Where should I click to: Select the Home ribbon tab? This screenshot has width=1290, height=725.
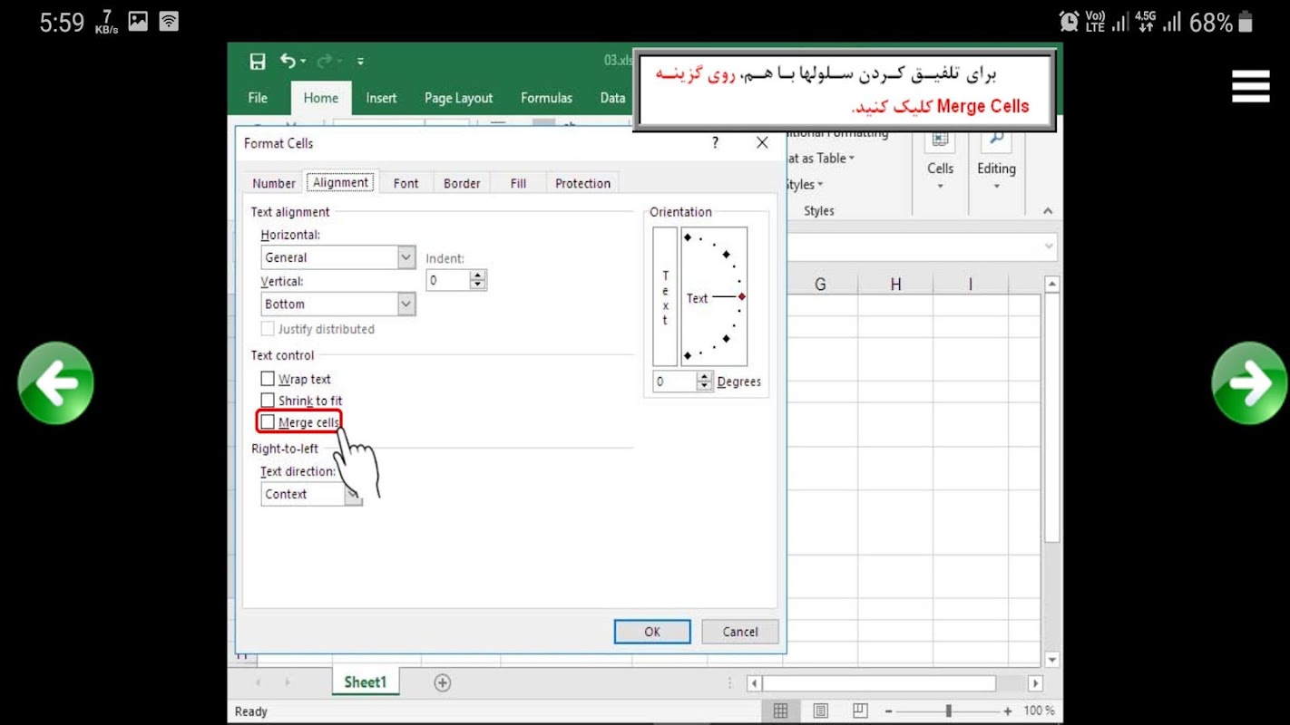(320, 98)
